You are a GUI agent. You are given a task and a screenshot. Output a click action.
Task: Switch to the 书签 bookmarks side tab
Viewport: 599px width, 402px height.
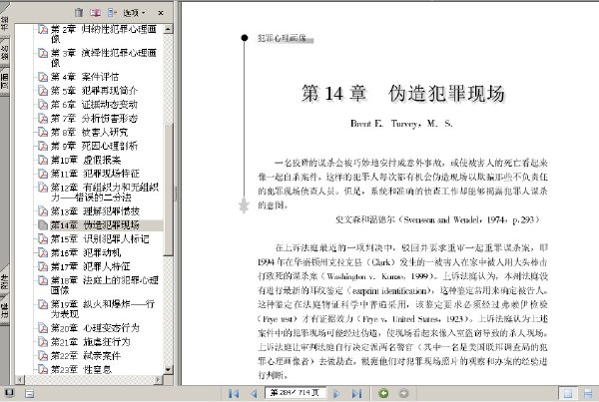click(x=4, y=23)
